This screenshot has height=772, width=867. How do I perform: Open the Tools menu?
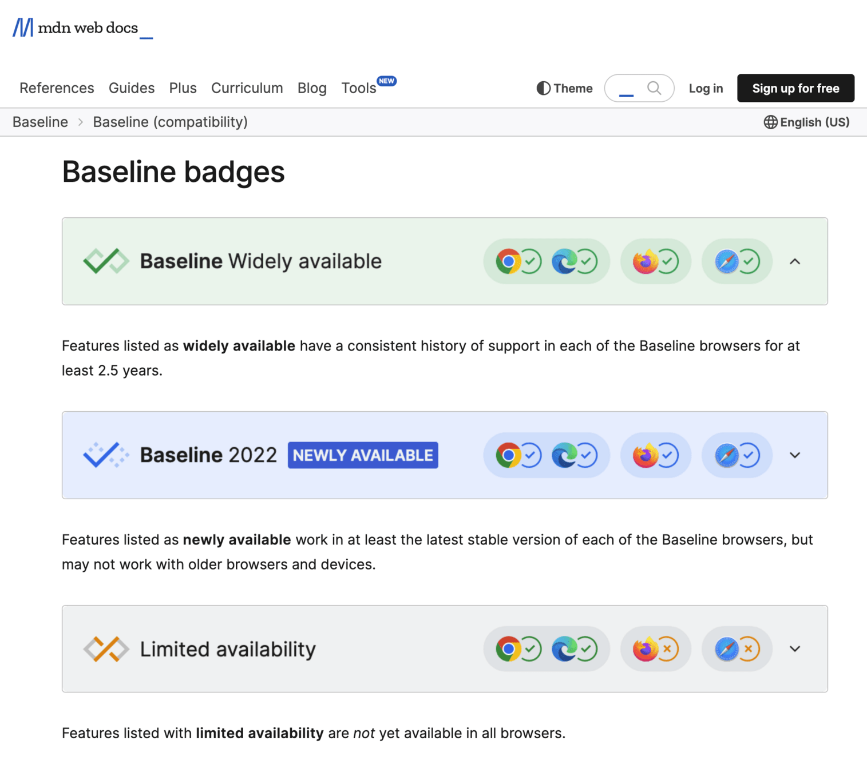pyautogui.click(x=359, y=88)
